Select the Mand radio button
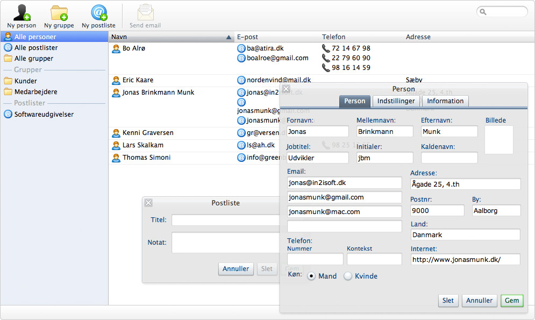Image resolution: width=535 pixels, height=320 pixels. [x=311, y=276]
